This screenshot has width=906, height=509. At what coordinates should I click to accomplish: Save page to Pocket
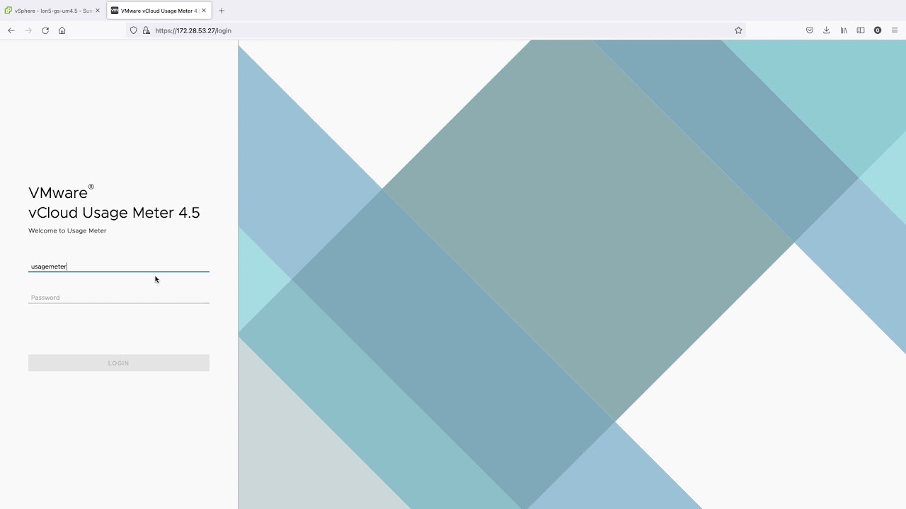(x=810, y=30)
